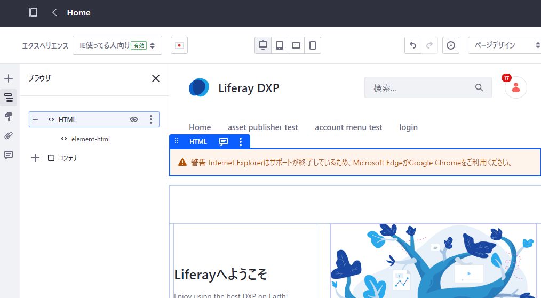541x298 pixels.
Task: Select the browser tree icon in sidebar
Action: click(9, 98)
